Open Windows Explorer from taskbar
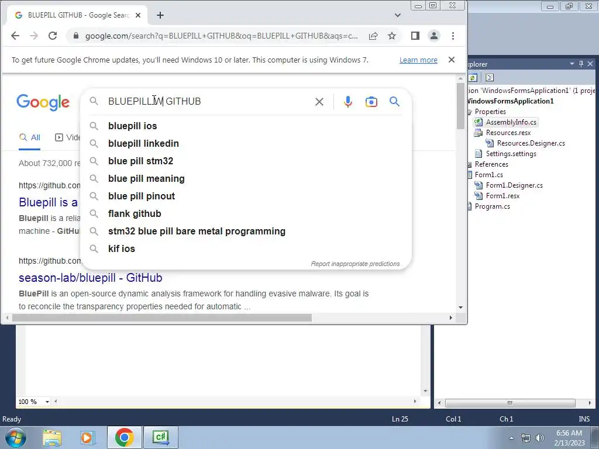The height and width of the screenshot is (449, 599). point(52,437)
